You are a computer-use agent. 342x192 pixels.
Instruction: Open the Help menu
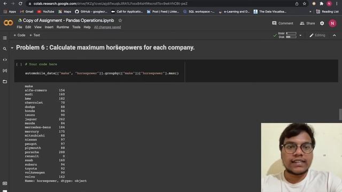(x=87, y=27)
